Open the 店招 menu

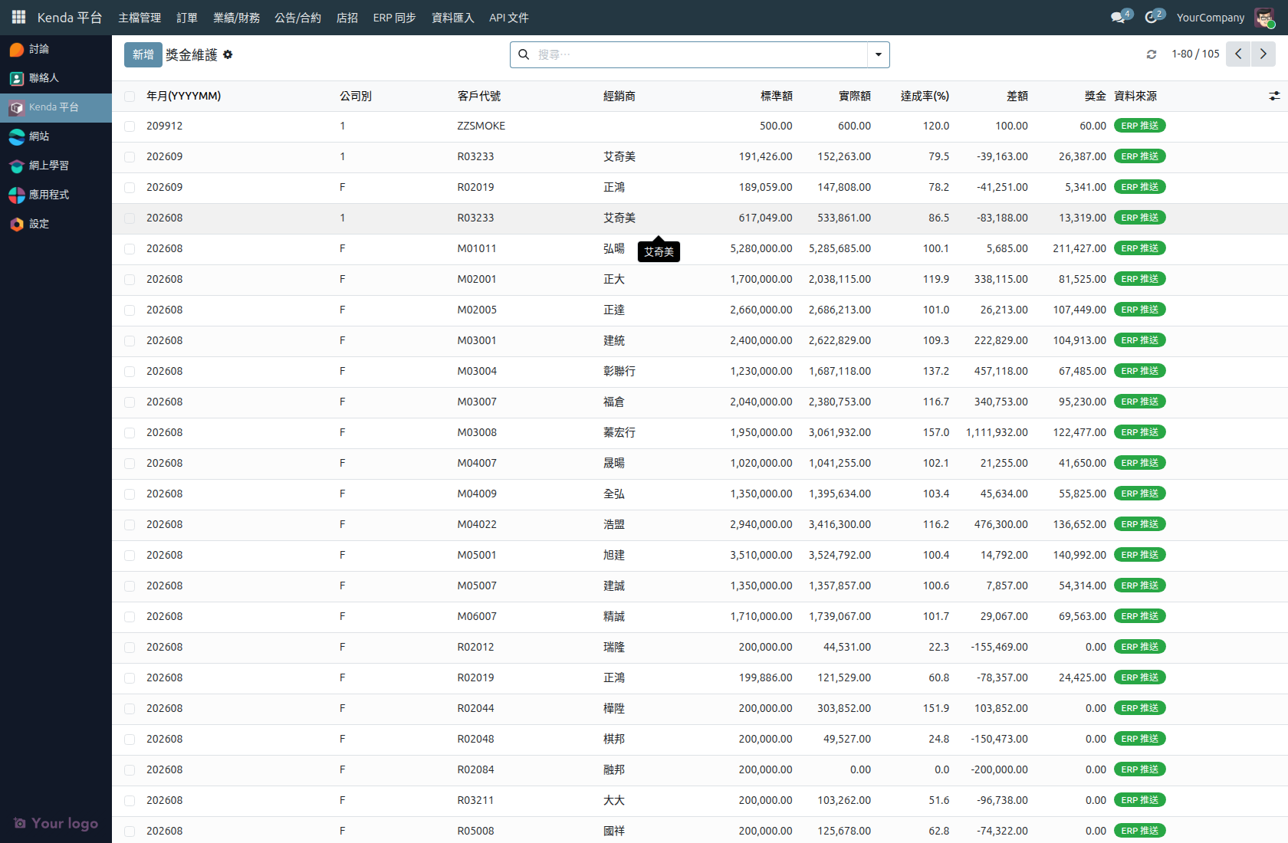click(347, 18)
